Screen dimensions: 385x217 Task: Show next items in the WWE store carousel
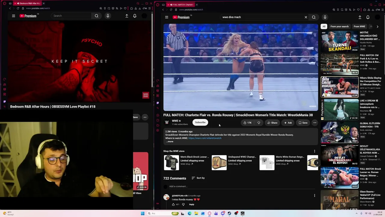tap(317, 163)
